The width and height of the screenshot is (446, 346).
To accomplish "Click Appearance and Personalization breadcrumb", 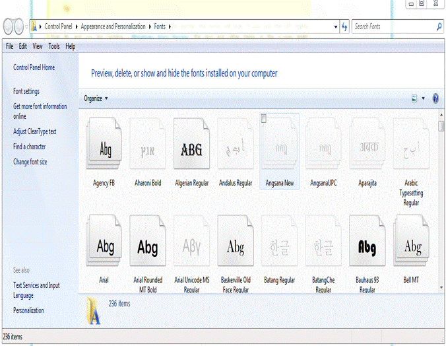I will [x=113, y=26].
